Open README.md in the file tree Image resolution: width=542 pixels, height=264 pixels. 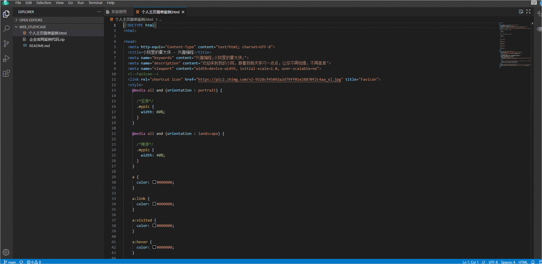(58, 46)
